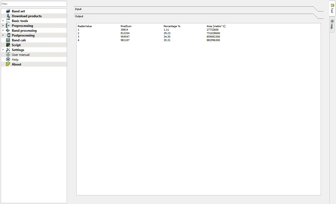Viewport: 336px width, 204px height.
Task: Click the Settings tools icon
Action: (8, 50)
